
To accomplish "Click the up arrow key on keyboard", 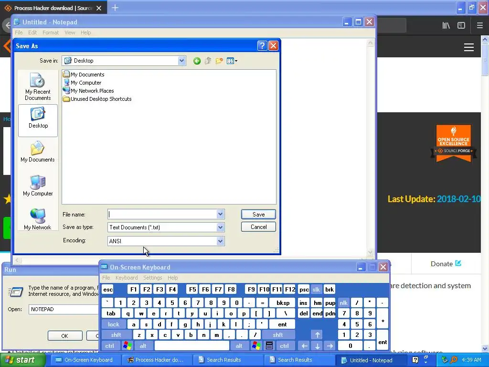I will [318, 335].
